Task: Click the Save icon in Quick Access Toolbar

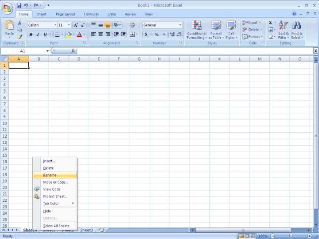Action: tap(19, 5)
